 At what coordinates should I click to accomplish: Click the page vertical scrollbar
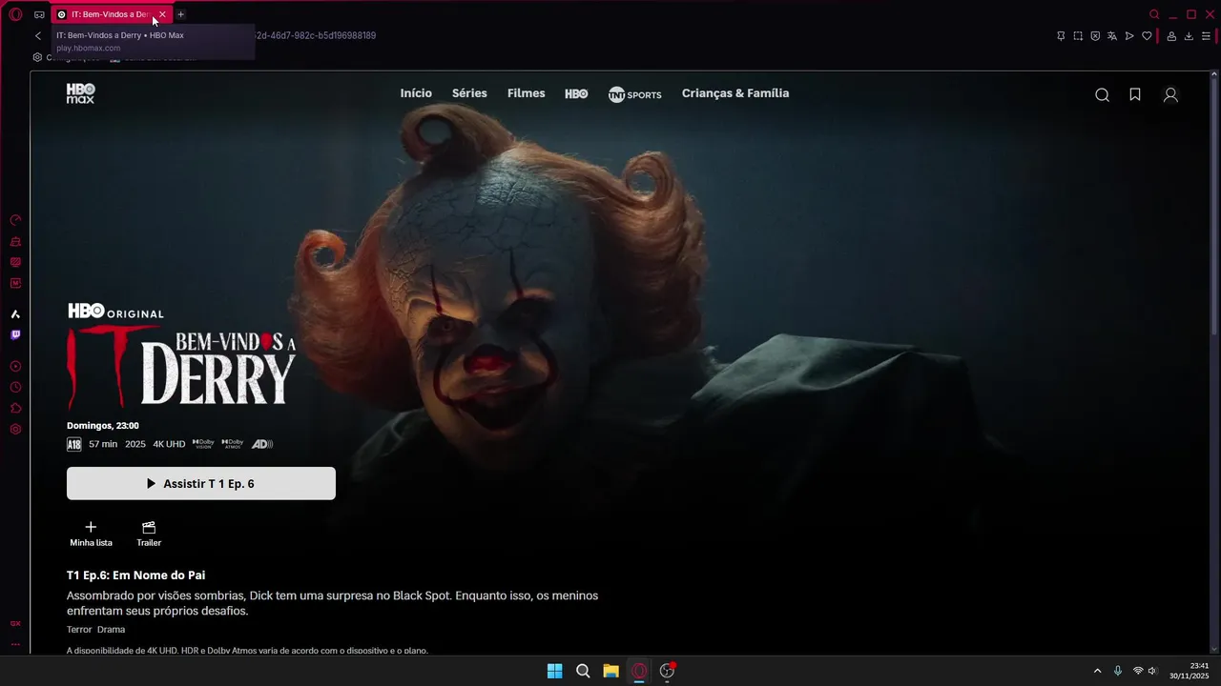(1214, 205)
